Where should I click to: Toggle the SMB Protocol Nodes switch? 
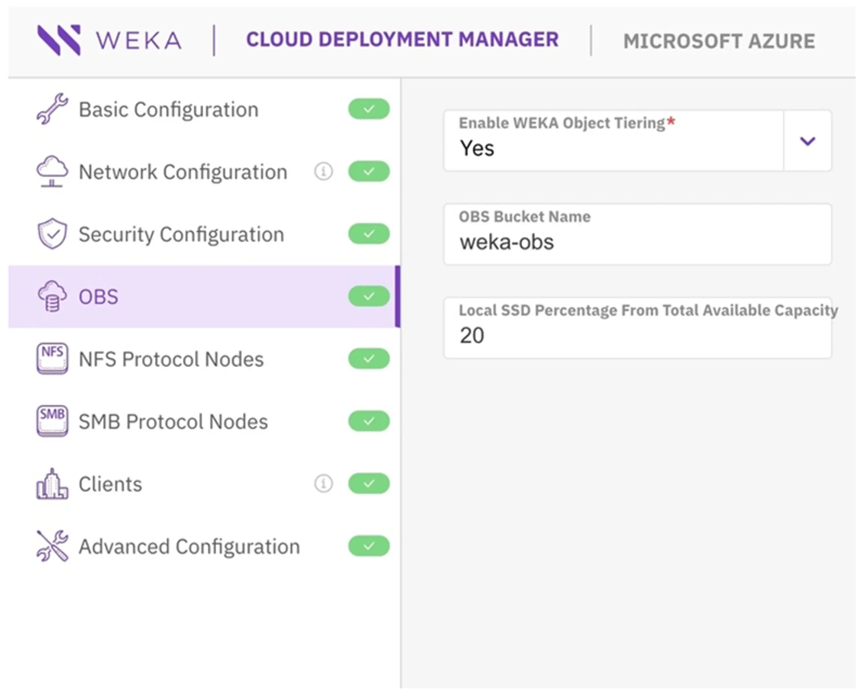click(x=369, y=421)
